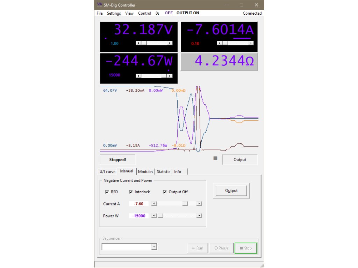Click right arrow of the wattage display slider

point(170,76)
